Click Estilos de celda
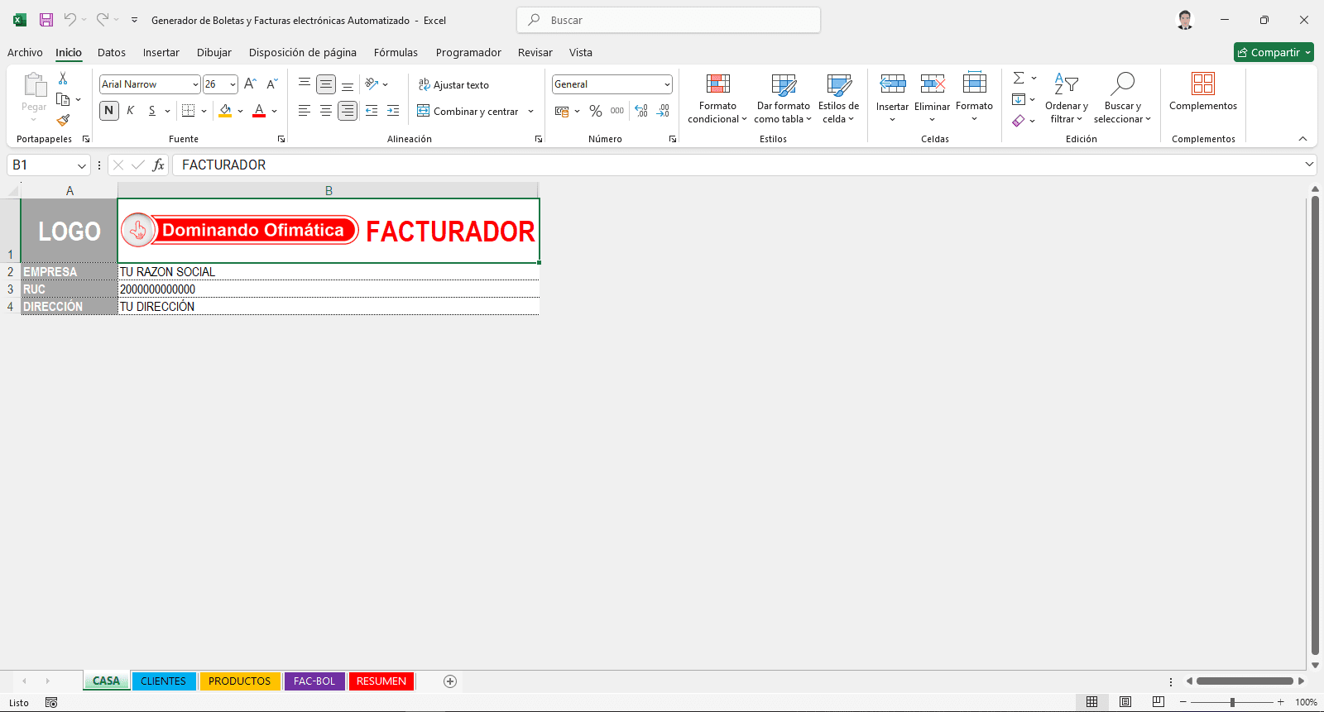 pos(838,98)
